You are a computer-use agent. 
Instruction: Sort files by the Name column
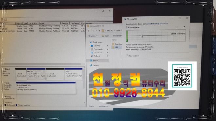(114, 40)
